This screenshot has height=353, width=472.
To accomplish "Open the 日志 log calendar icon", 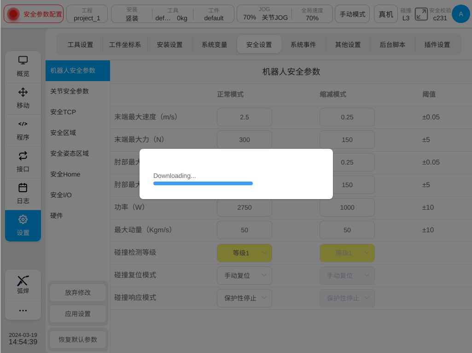I will click(x=23, y=188).
